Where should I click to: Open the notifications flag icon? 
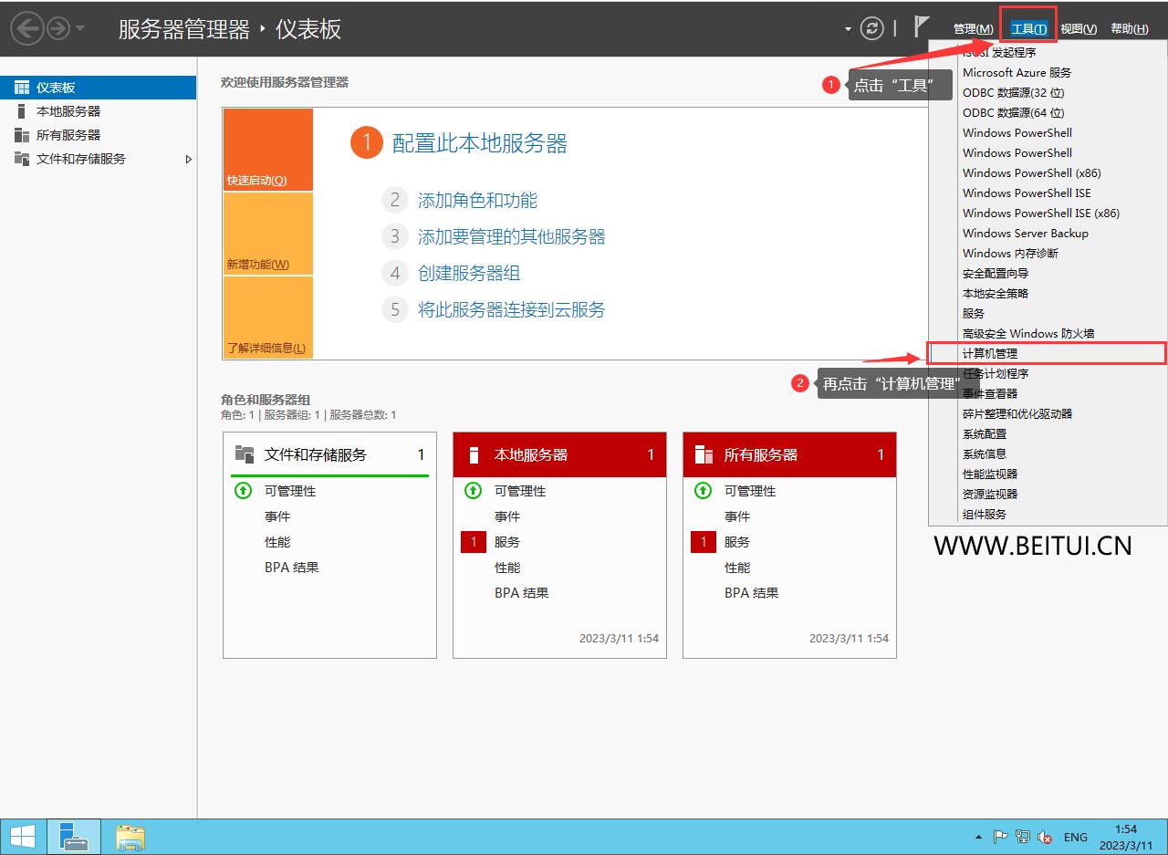click(922, 27)
